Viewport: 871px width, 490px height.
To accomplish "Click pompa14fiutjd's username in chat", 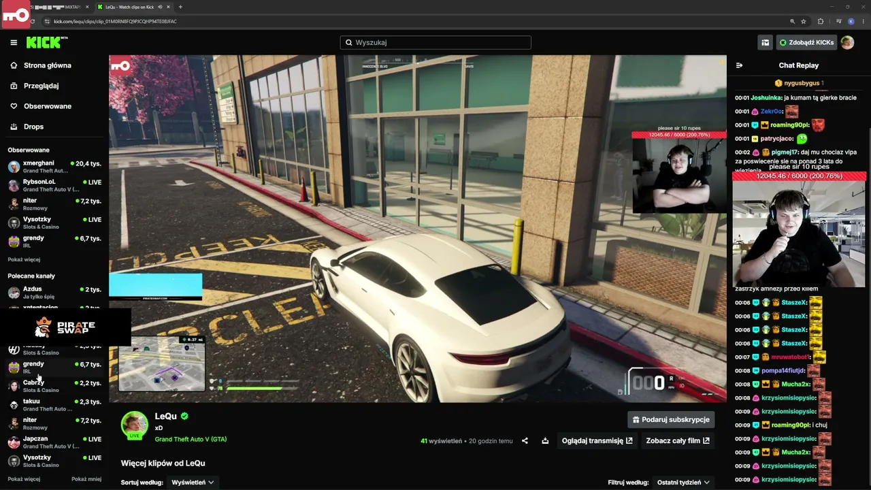I will [x=783, y=371].
